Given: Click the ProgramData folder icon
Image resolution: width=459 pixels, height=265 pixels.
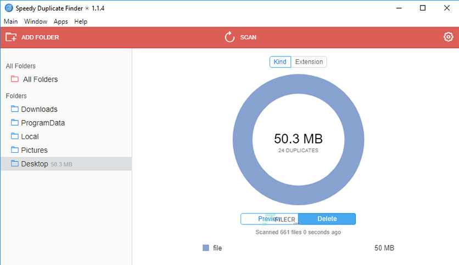Looking at the screenshot, I should pyautogui.click(x=15, y=122).
